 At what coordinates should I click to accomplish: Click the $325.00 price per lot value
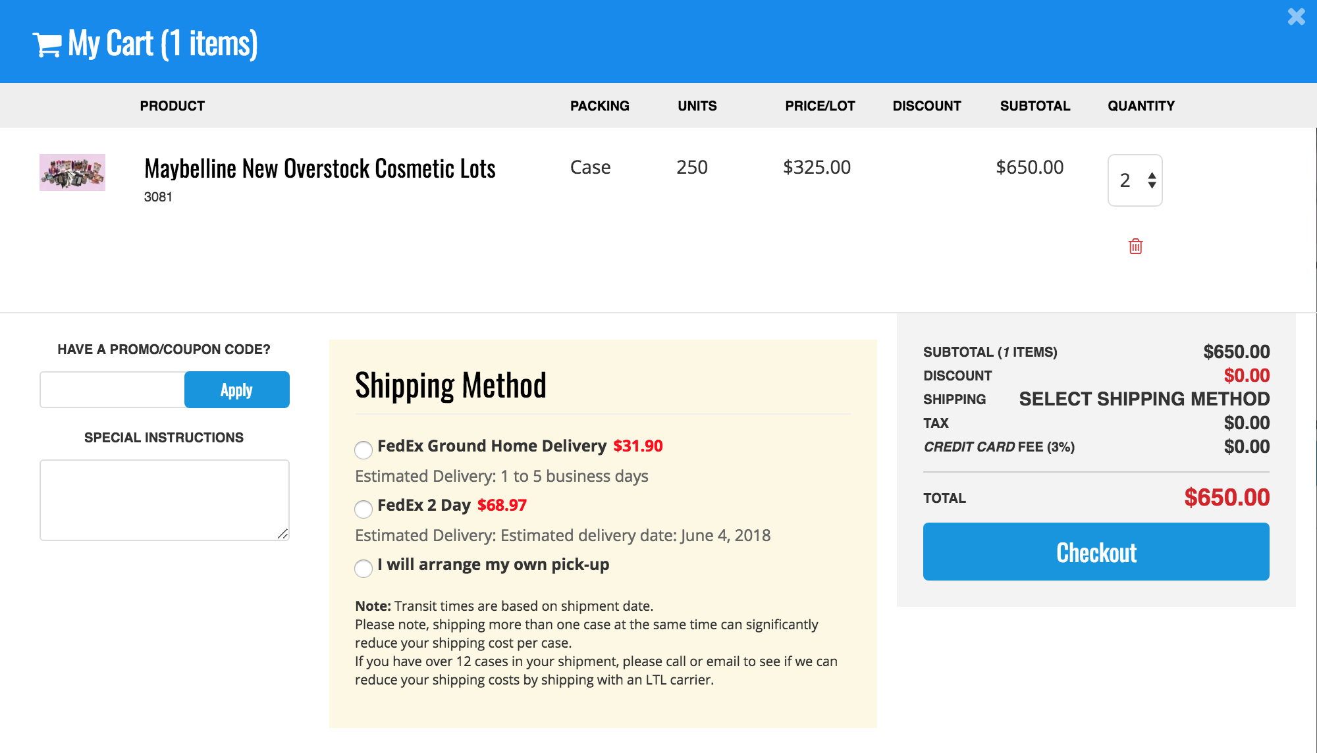tap(817, 167)
